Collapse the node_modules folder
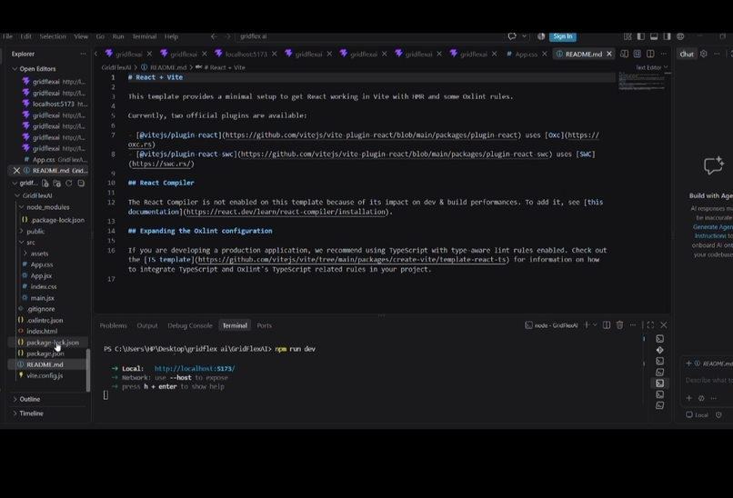The image size is (733, 498). pos(22,207)
